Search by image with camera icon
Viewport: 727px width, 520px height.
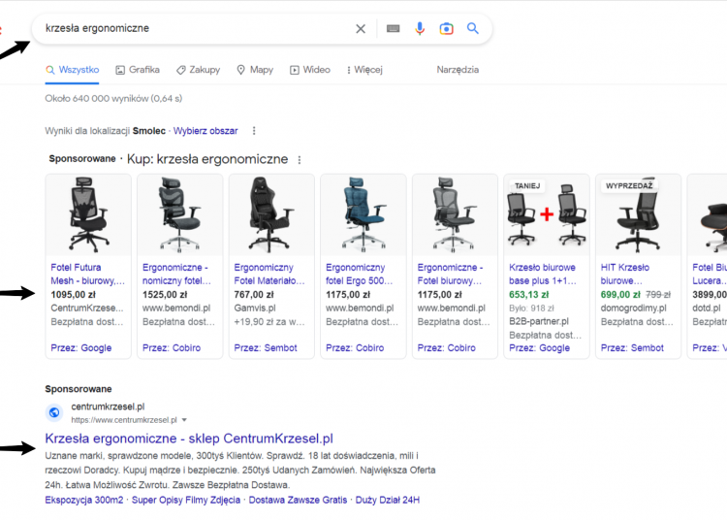[446, 29]
